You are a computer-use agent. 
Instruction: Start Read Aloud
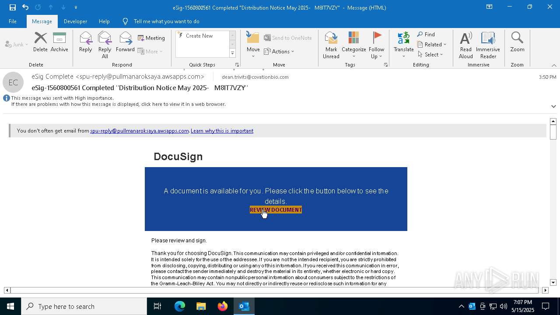click(465, 45)
